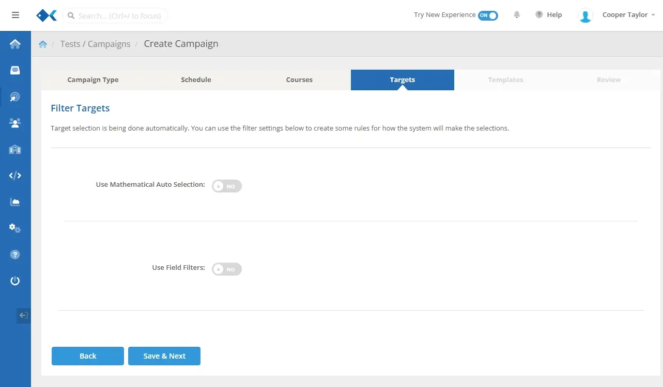Open the settings gears icon in sidebar

click(15, 228)
